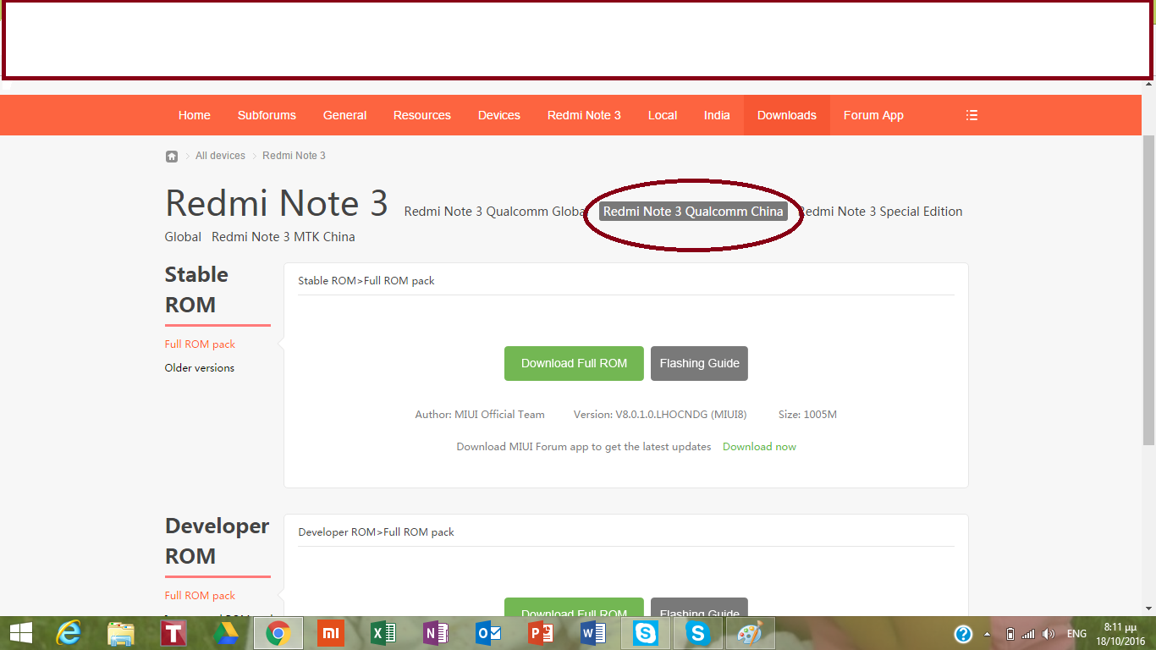Image resolution: width=1156 pixels, height=650 pixels.
Task: Show hidden system tray icons
Action: pyautogui.click(x=987, y=634)
